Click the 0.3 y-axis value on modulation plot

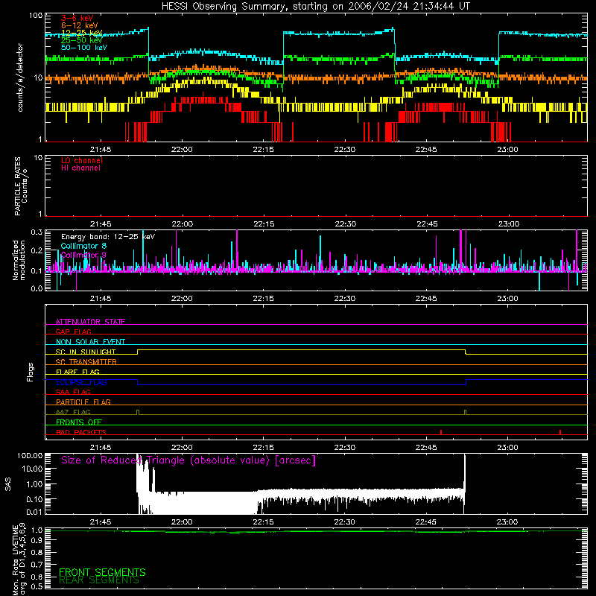click(x=37, y=232)
